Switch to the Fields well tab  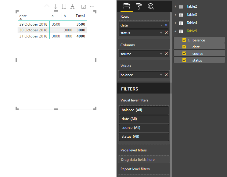pyautogui.click(x=127, y=6)
